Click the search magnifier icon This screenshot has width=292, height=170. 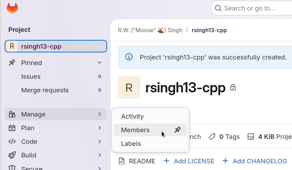[x=218, y=8]
